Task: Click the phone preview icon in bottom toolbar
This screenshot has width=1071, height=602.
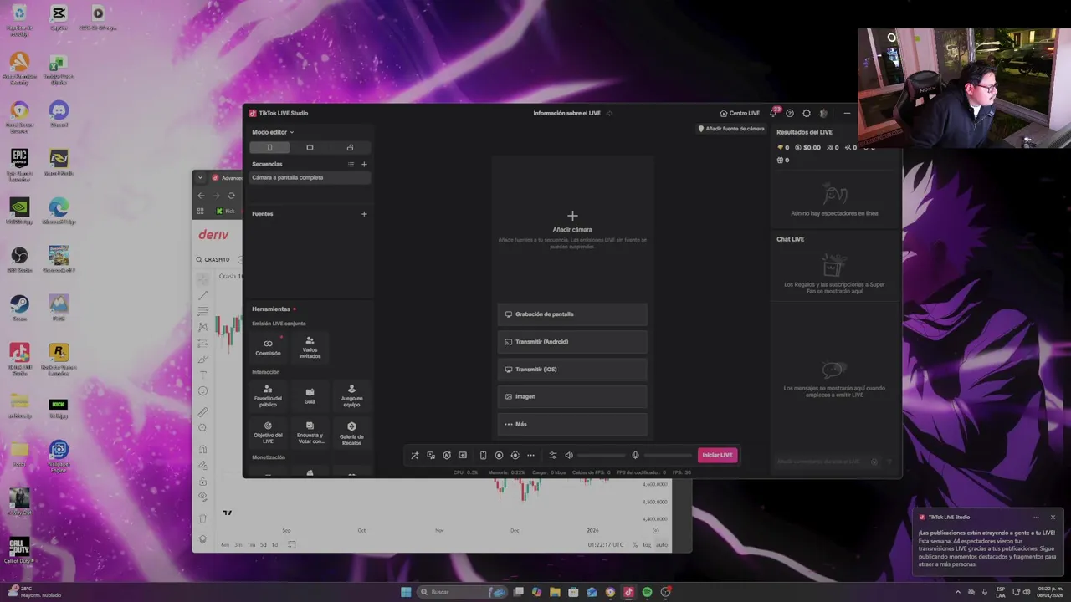Action: [x=483, y=456]
